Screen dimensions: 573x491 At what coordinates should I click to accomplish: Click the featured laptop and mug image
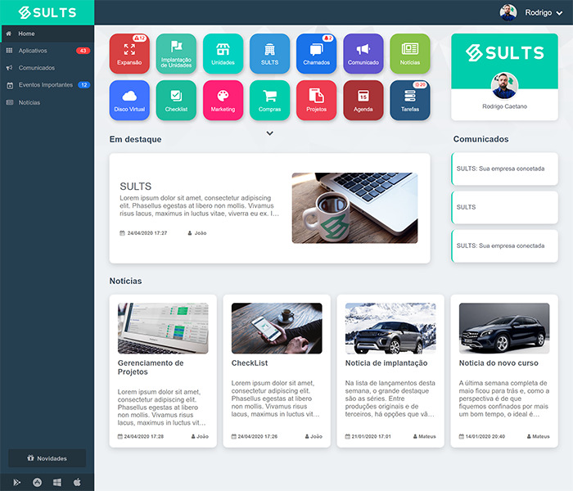(354, 208)
